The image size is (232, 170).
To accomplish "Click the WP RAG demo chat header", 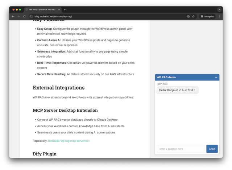I will coord(187,77).
